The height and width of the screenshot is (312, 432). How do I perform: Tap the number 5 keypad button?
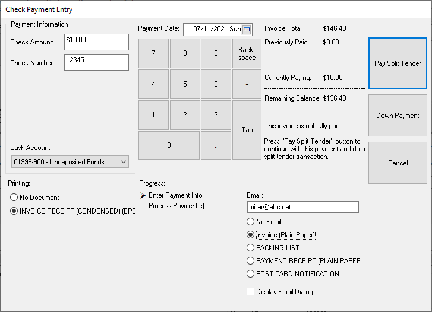tap(185, 84)
